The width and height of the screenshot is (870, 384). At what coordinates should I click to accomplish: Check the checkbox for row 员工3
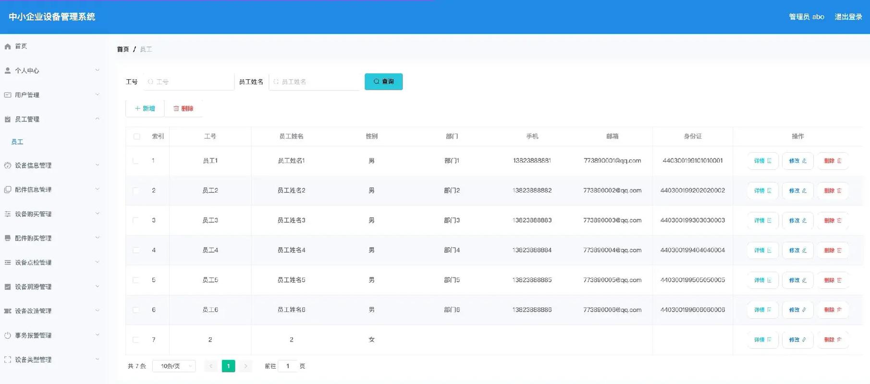136,220
